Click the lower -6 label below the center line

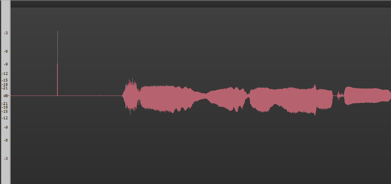tap(6, 140)
